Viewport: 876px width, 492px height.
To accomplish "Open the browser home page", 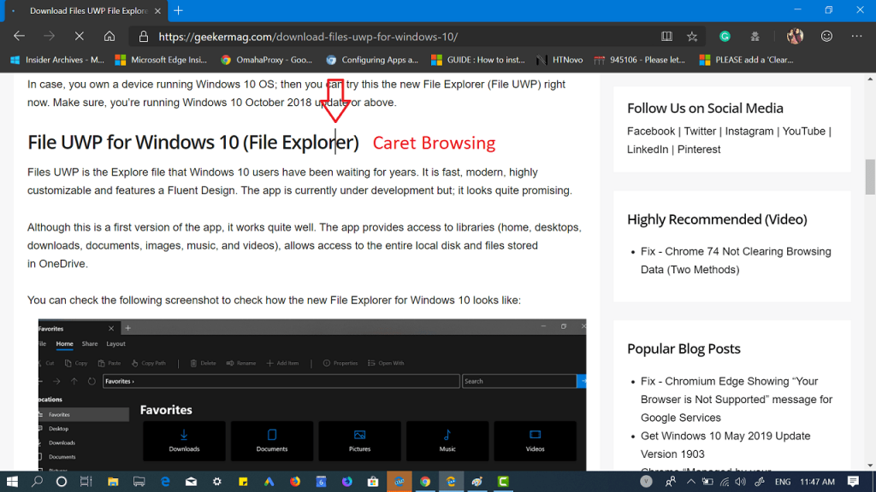I will [109, 37].
